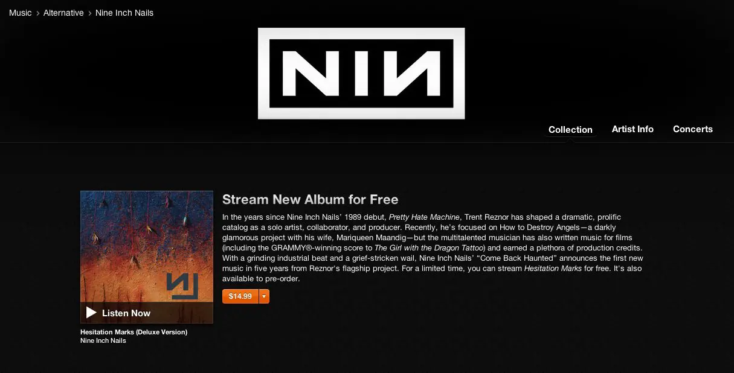
Task: Open the Concerts tab
Action: (693, 129)
